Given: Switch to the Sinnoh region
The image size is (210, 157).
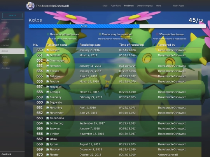Looking at the screenshot, I should tap(12, 40).
